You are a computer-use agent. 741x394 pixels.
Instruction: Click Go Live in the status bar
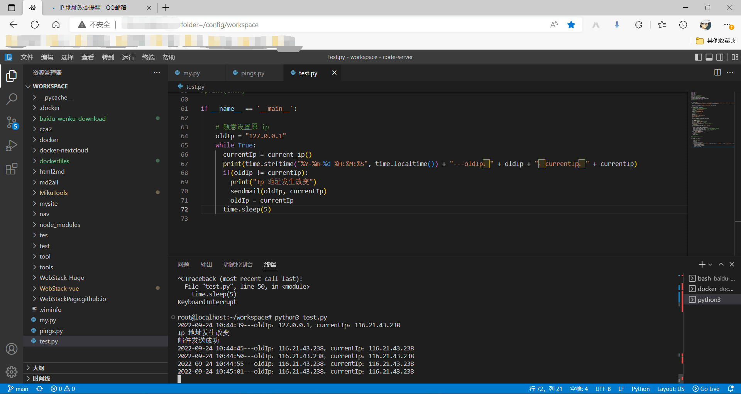(706, 389)
